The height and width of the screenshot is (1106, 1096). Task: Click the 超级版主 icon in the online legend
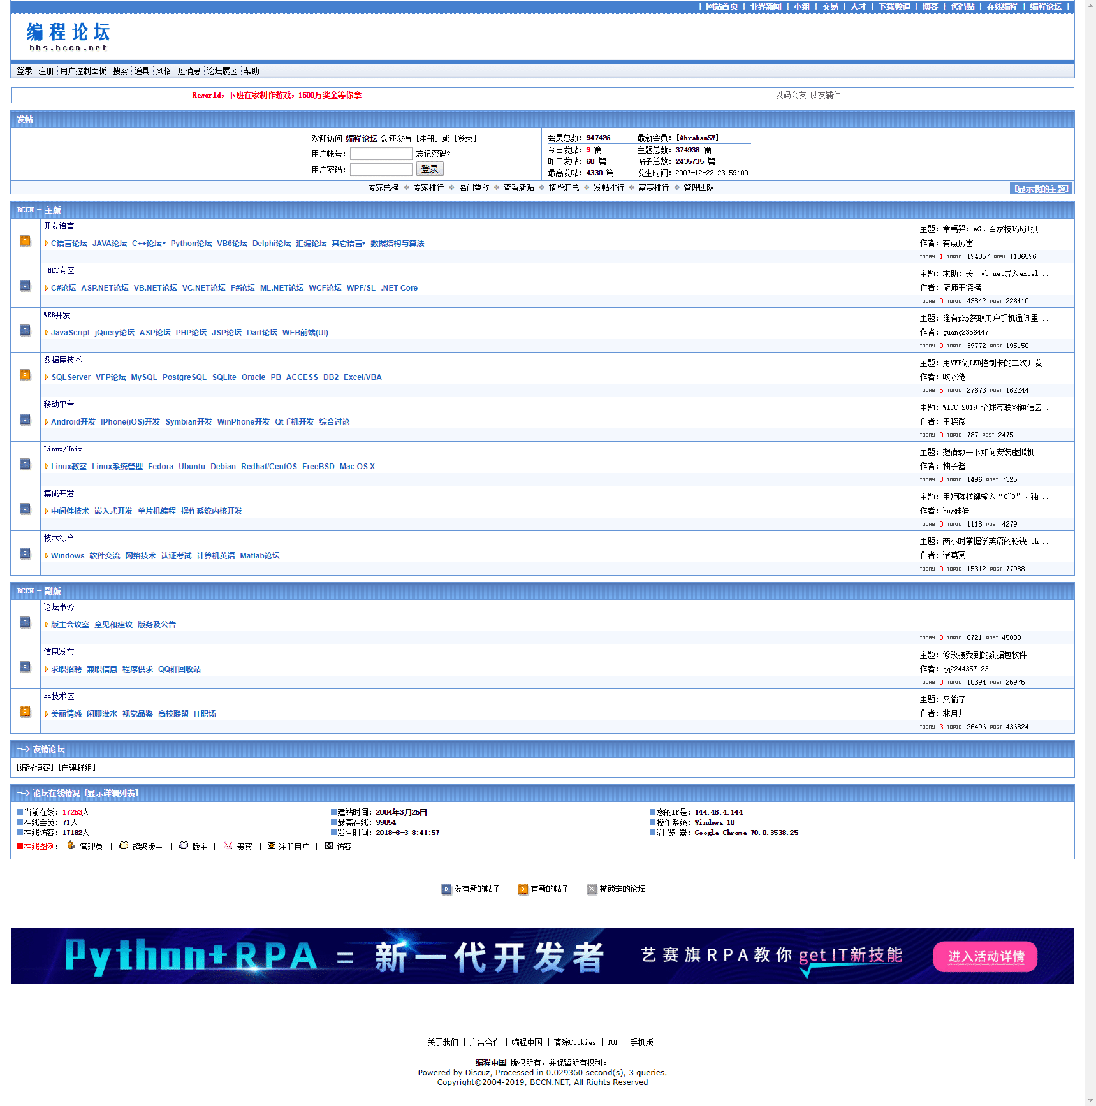124,846
